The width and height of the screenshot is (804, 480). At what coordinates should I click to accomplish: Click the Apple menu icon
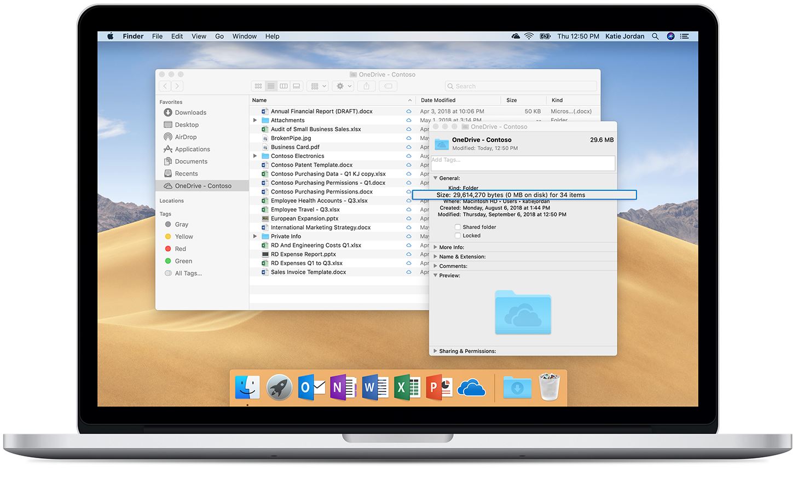click(x=110, y=36)
